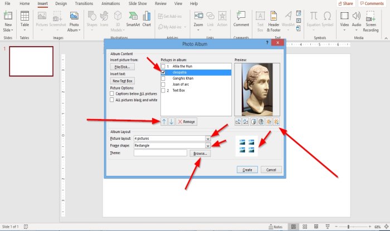Click the File/Disk button

tap(123, 67)
